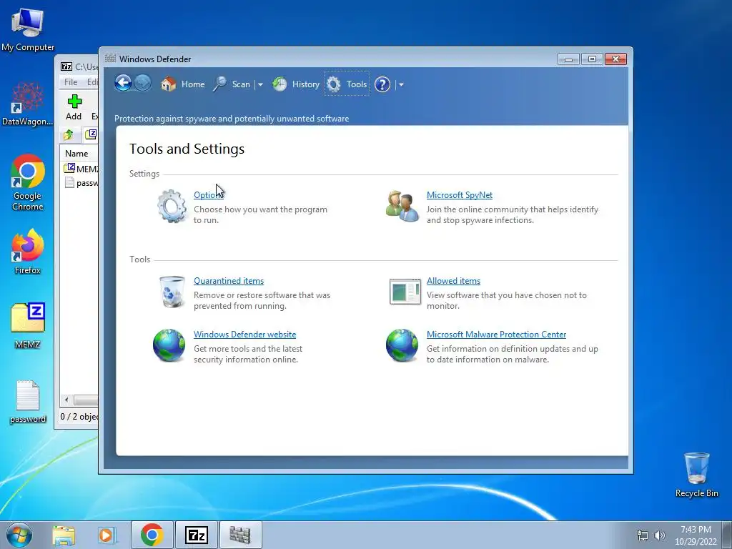Start a Scan from the toolbar
The image size is (732, 549).
pos(231,84)
